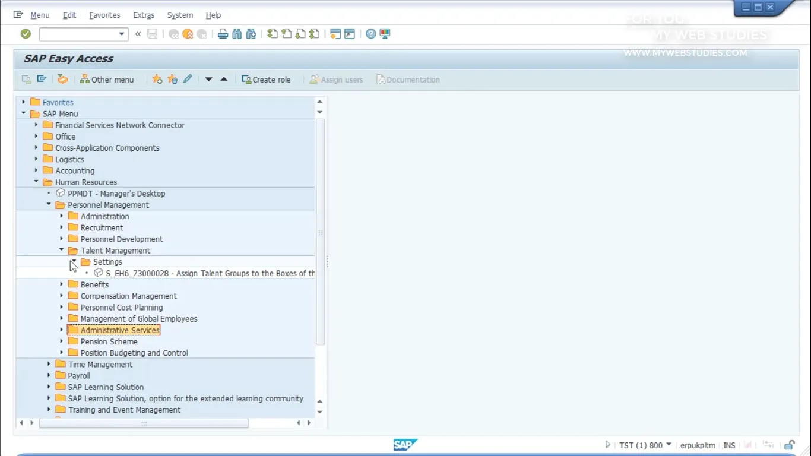Screen dimensions: 811x456
Task: Go to Previous Page icon
Action: click(286, 34)
